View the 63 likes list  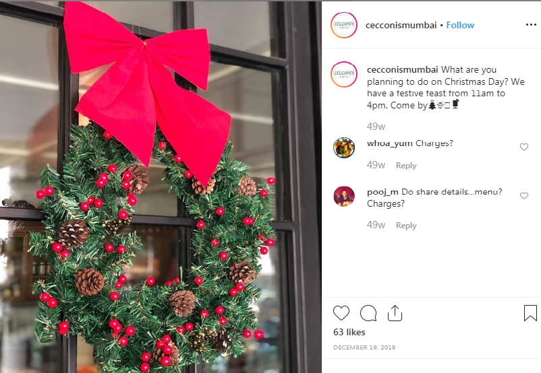(349, 332)
